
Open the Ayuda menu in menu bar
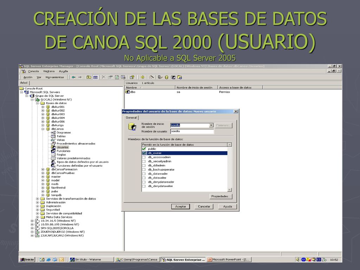(63, 71)
